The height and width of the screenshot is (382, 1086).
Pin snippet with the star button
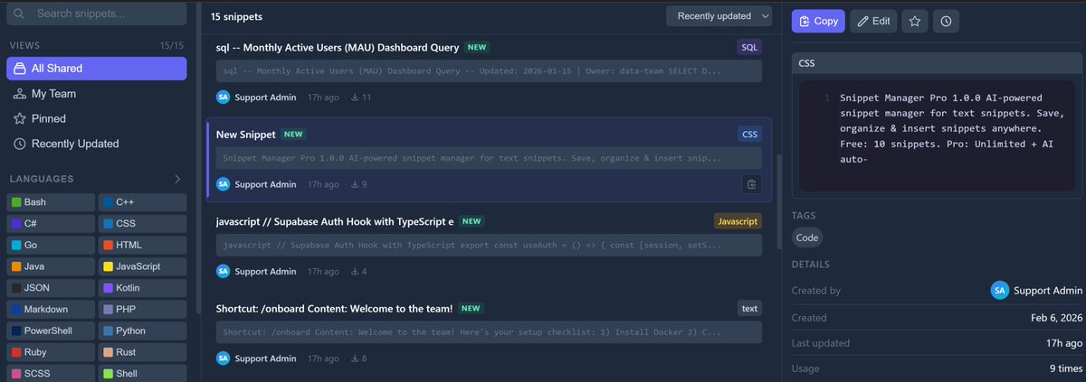coord(914,22)
